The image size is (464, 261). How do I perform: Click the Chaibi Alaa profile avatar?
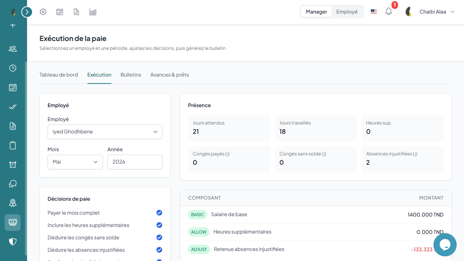coord(408,12)
